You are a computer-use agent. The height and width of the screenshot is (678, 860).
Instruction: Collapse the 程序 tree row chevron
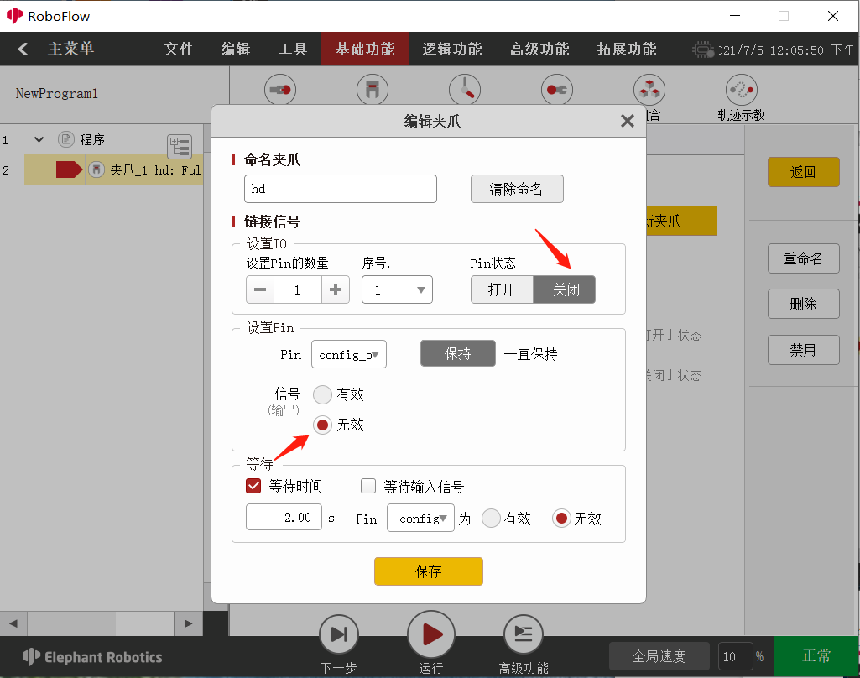[x=39, y=139]
